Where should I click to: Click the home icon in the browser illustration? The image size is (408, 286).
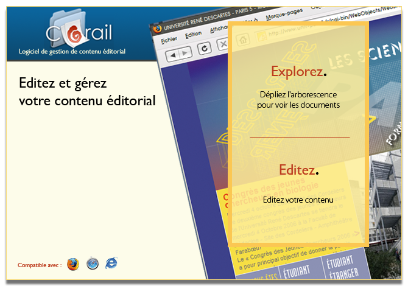[243, 40]
